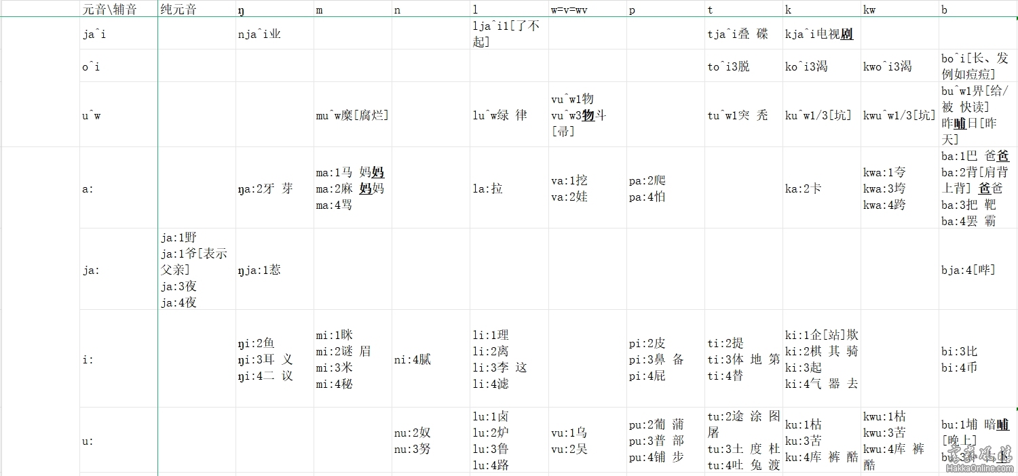This screenshot has height=476, width=1018.
Task: Click the cell containing 'nja^i业'
Action: coord(274,35)
